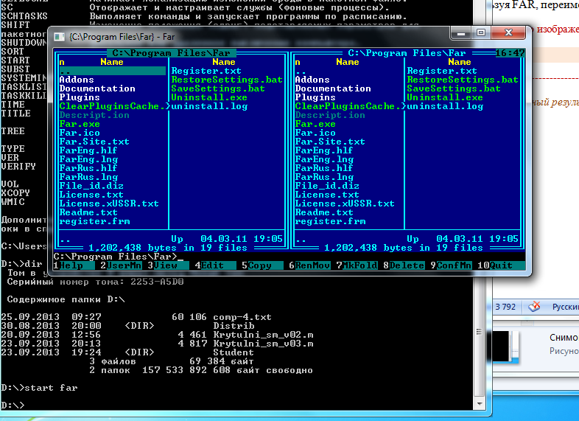Select Plugins folder in right panel

[x=315, y=97]
